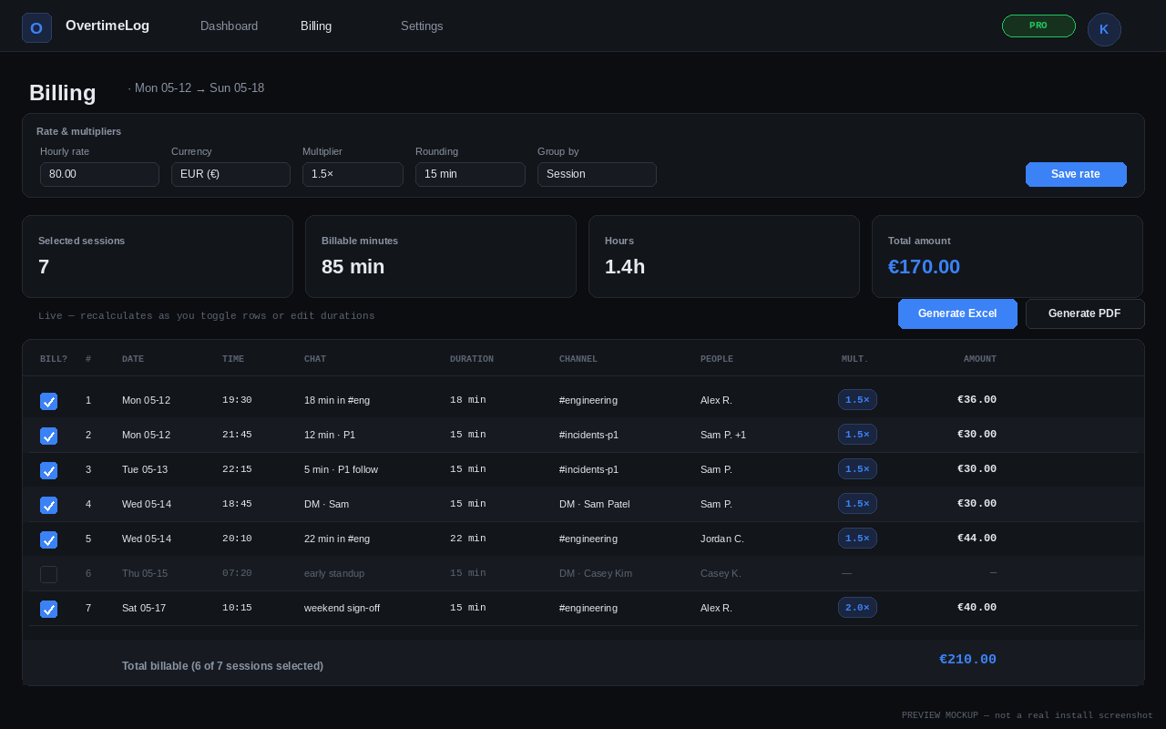Open the Multiplier dropdown 1.5×
The width and height of the screenshot is (1166, 729).
(x=353, y=174)
